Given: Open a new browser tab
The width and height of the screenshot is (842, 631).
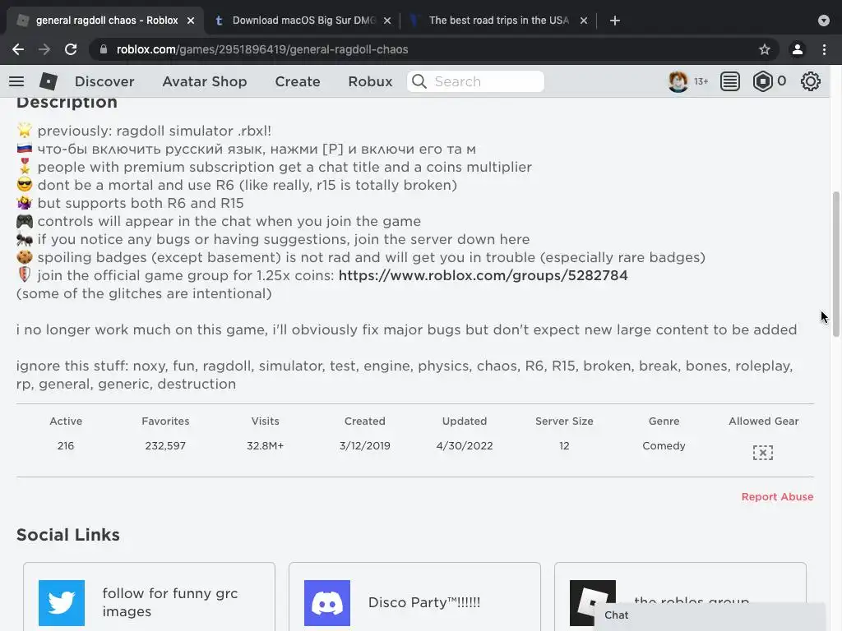Looking at the screenshot, I should (x=615, y=21).
